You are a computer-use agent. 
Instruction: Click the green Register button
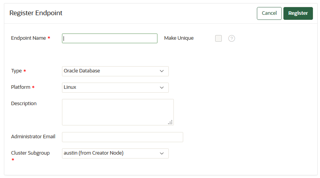click(x=298, y=13)
